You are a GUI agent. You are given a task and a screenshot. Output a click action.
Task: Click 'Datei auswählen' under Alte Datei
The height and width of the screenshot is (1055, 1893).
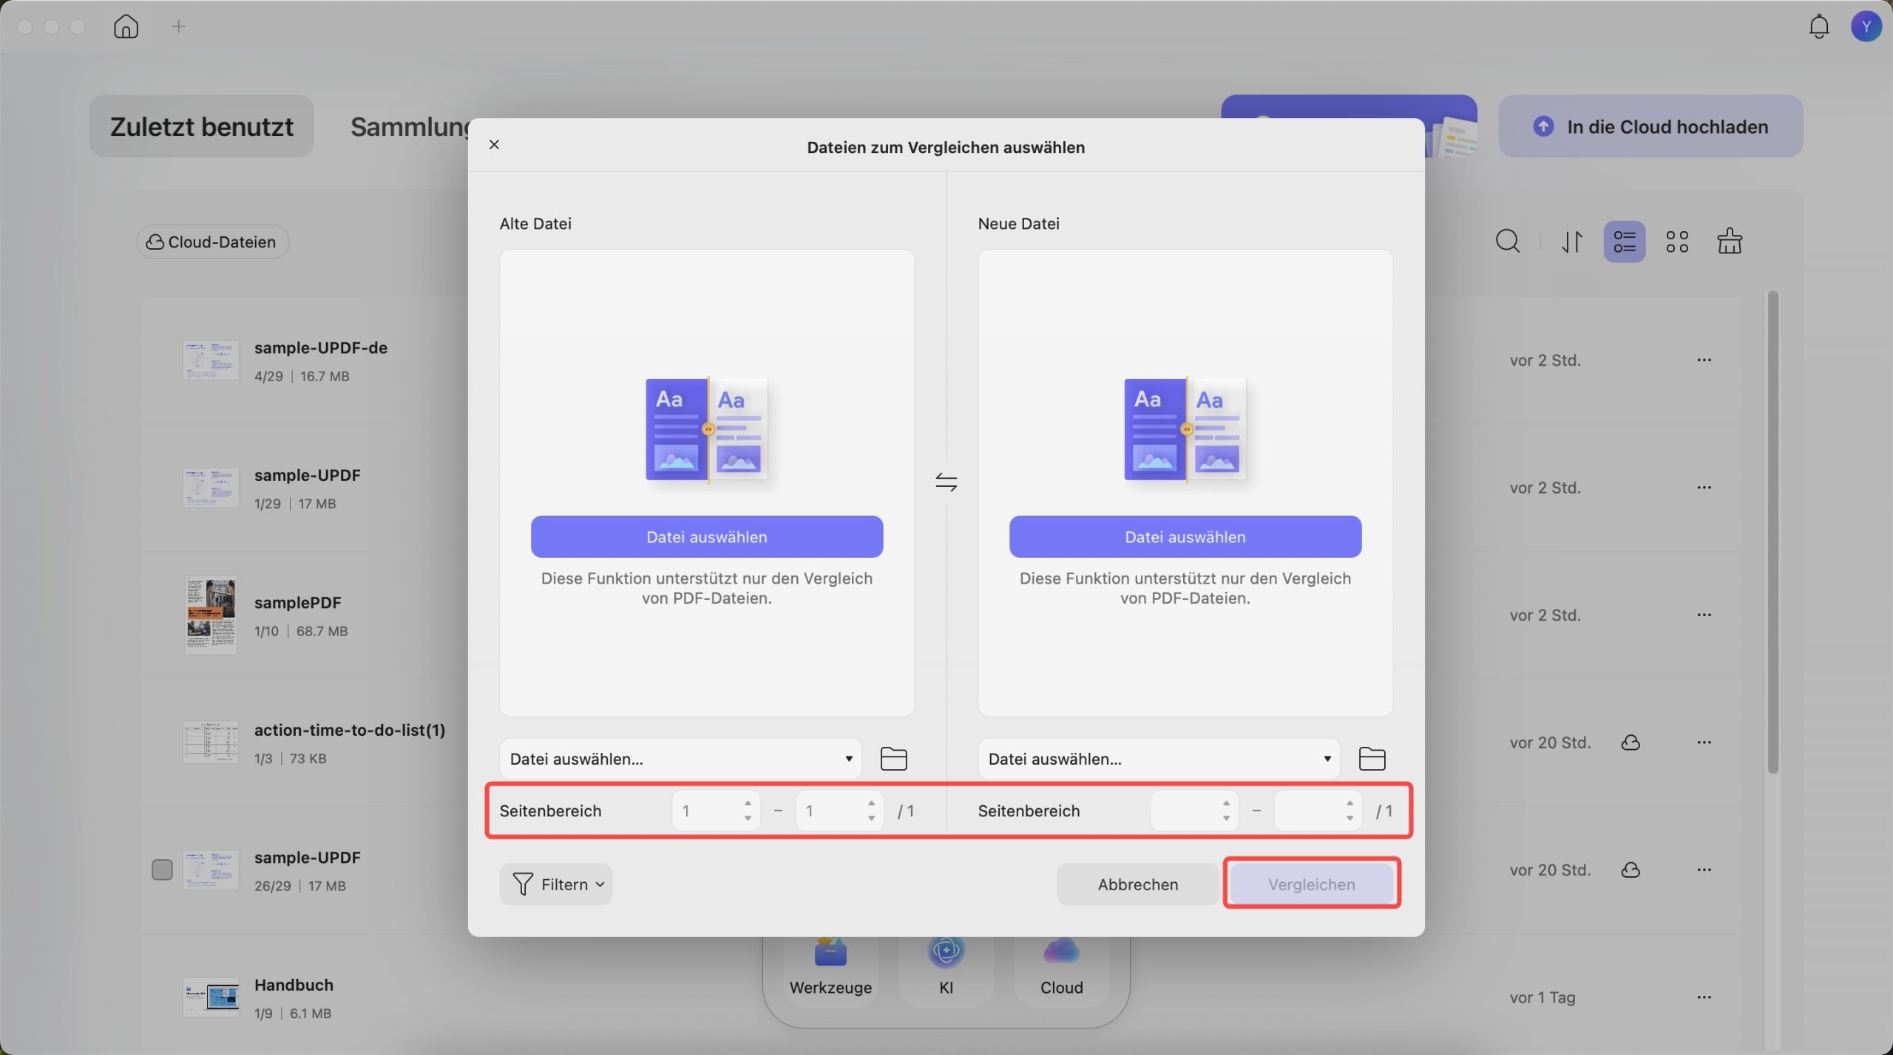707,537
